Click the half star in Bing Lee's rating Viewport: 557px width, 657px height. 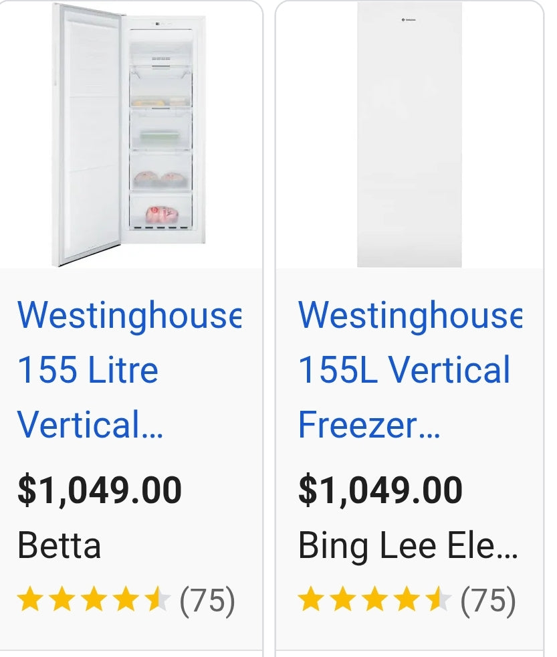(439, 599)
